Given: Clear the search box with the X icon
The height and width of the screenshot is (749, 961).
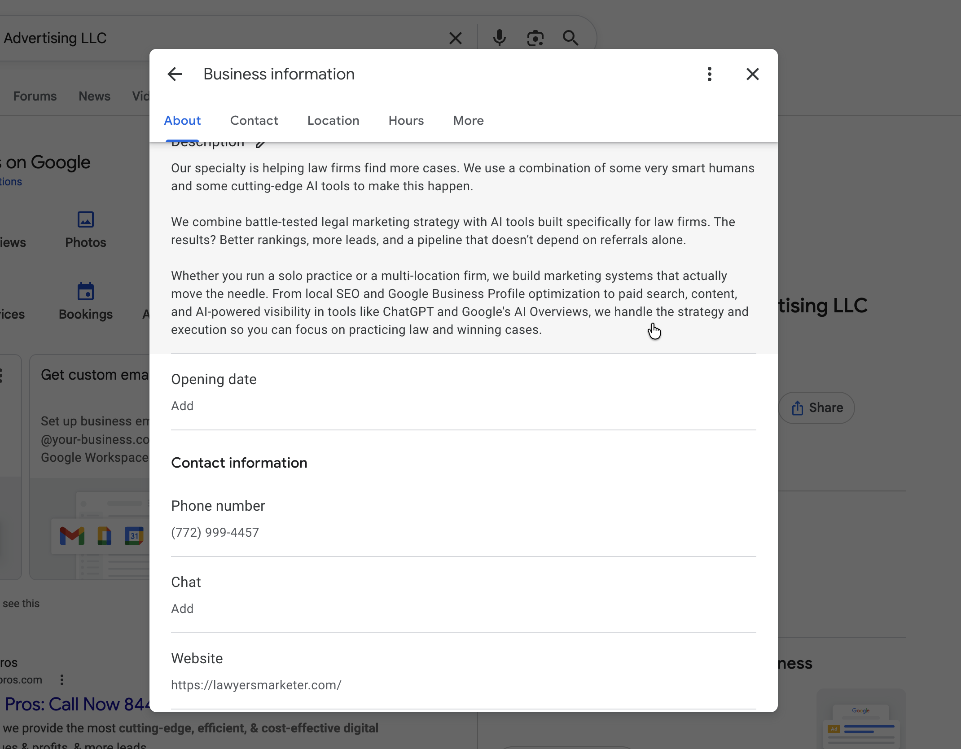Looking at the screenshot, I should tap(455, 38).
